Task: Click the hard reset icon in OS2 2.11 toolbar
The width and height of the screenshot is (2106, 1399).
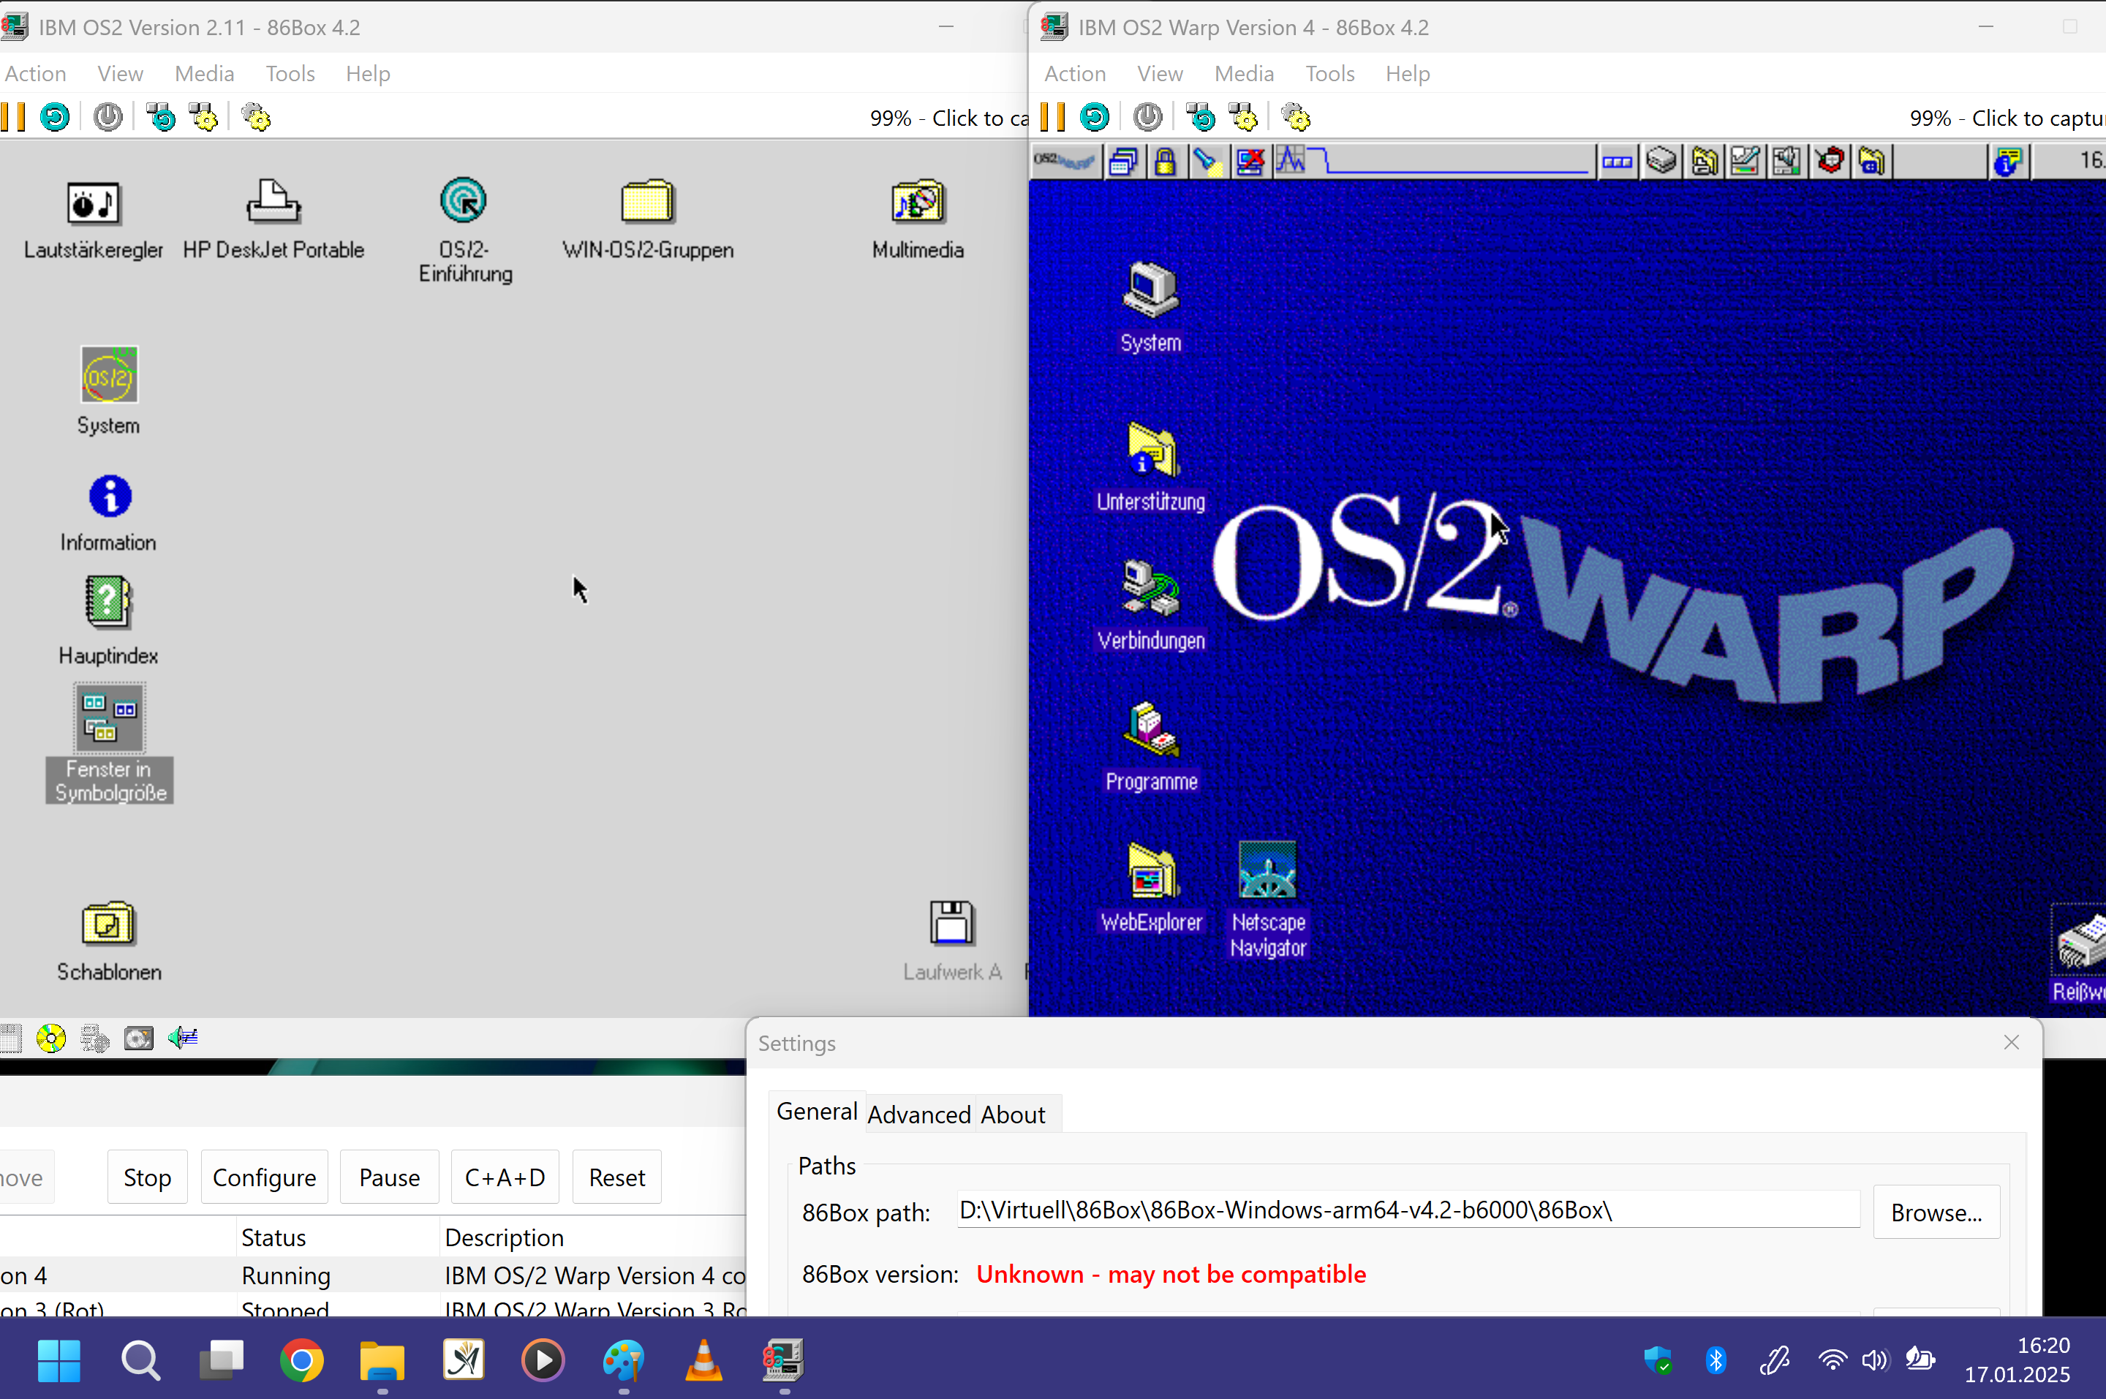Action: 54,117
